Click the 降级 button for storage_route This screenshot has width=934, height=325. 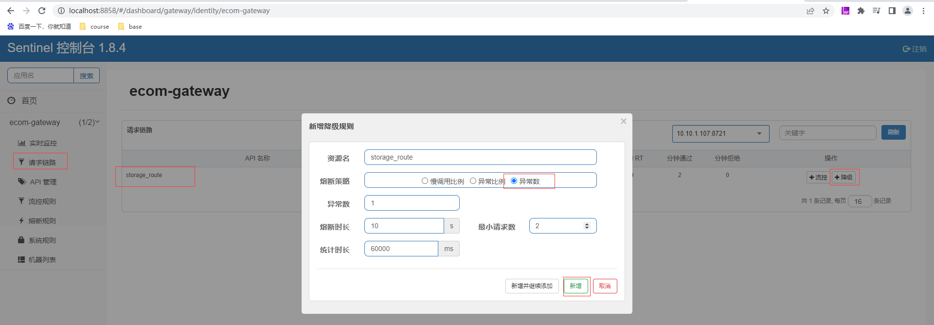[x=844, y=177]
